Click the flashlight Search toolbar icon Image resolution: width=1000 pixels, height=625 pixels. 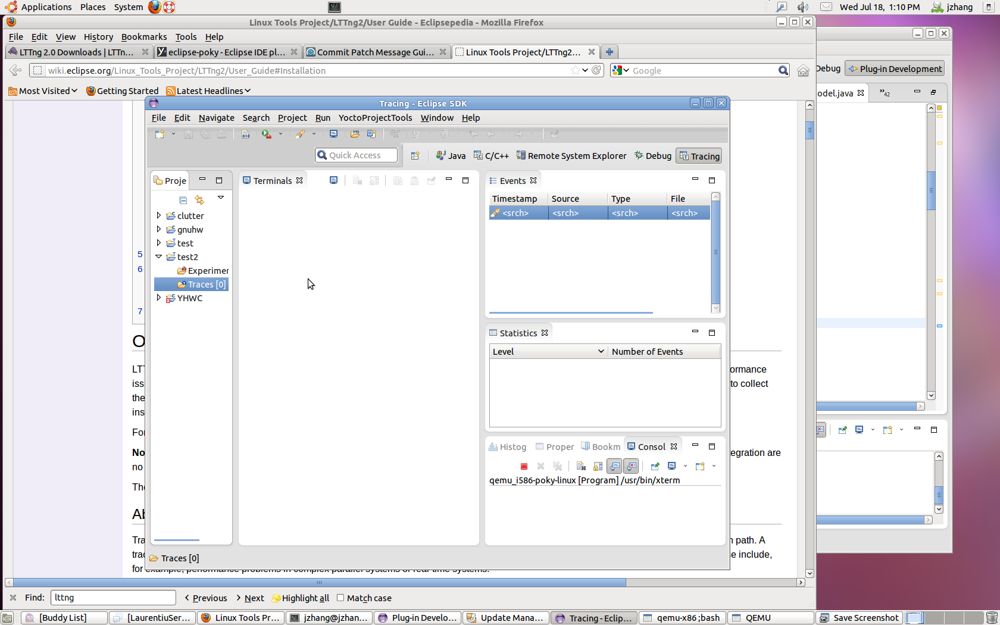(x=300, y=135)
